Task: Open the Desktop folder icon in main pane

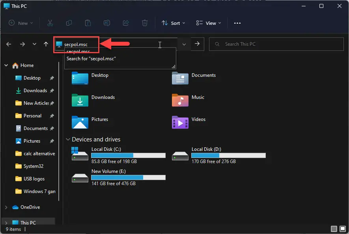Action: [x=80, y=78]
